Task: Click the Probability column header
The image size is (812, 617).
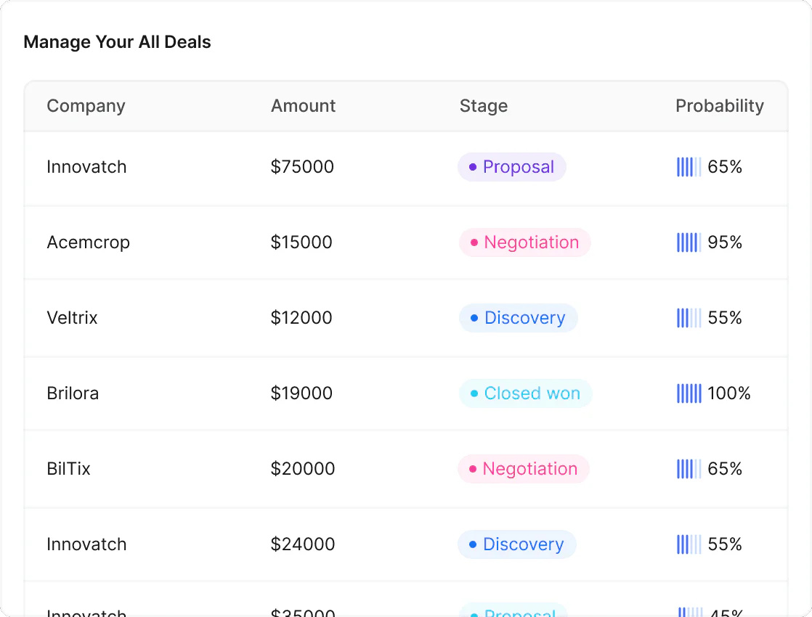Action: click(720, 106)
